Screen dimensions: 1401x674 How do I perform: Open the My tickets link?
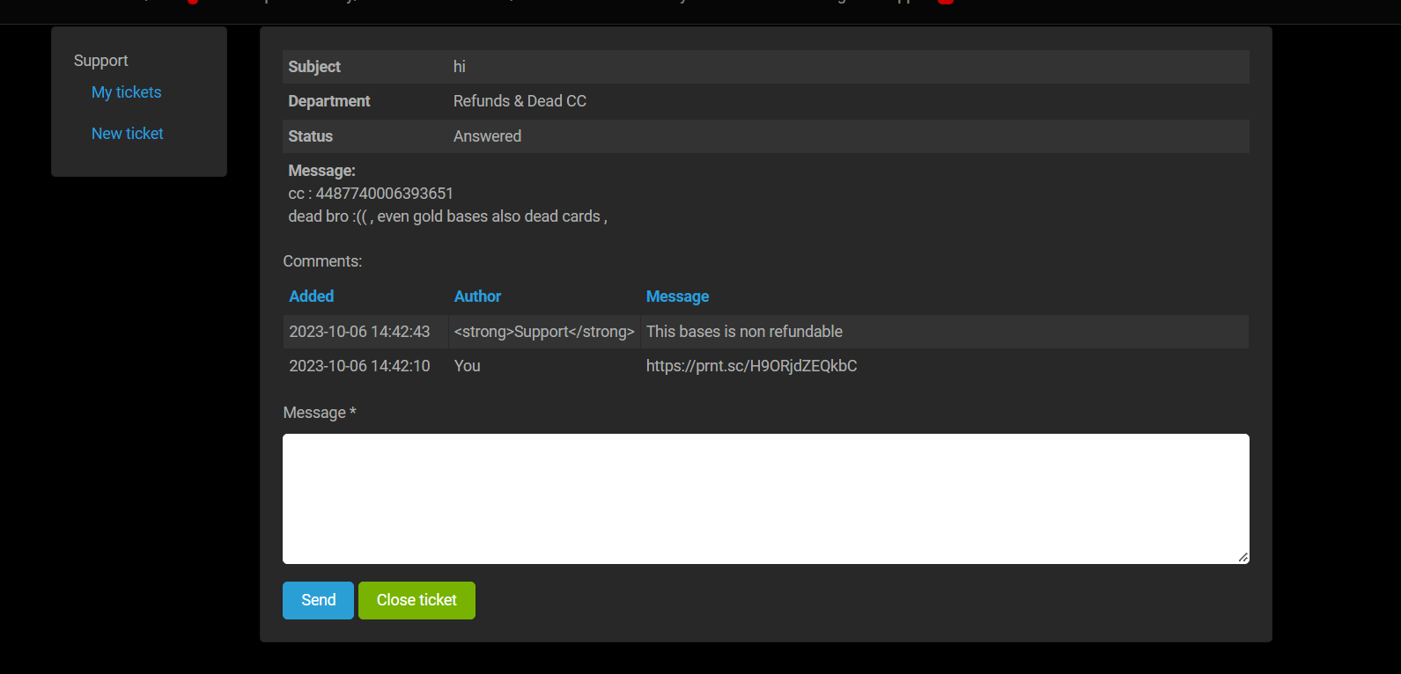pos(127,92)
